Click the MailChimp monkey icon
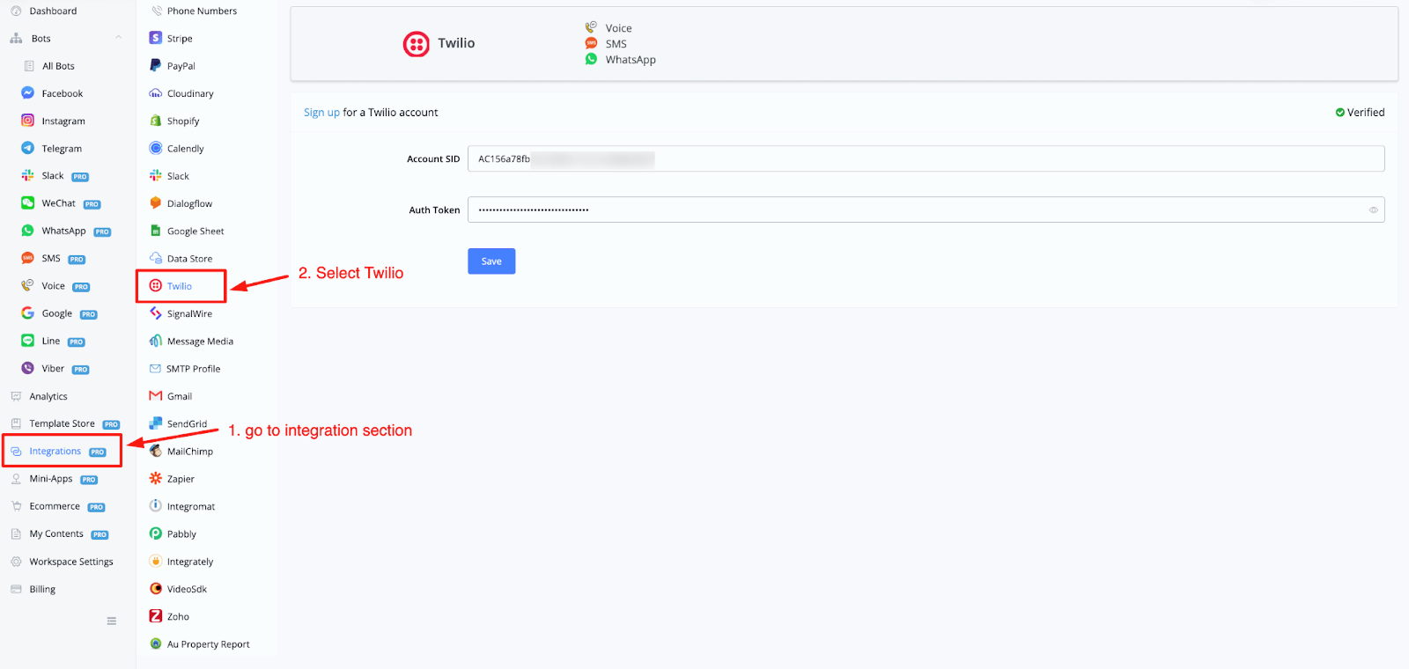Image resolution: width=1409 pixels, height=669 pixels. [156, 451]
